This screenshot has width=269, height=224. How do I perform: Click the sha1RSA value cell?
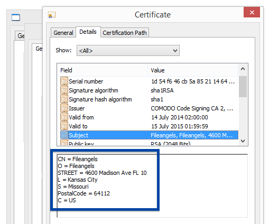click(x=162, y=90)
